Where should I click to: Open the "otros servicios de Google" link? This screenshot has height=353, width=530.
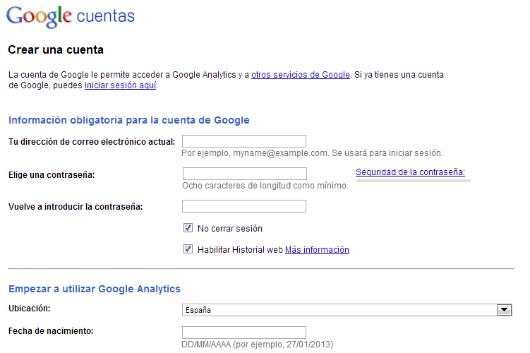coord(300,74)
